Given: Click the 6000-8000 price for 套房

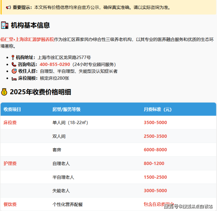Looking at the screenshot, I should (155, 150).
